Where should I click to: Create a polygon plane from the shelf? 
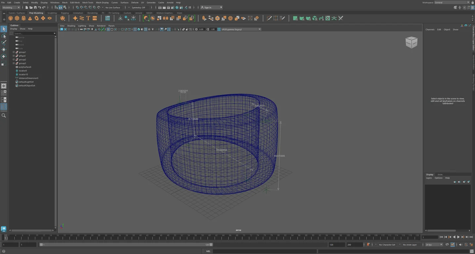pyautogui.click(x=43, y=18)
